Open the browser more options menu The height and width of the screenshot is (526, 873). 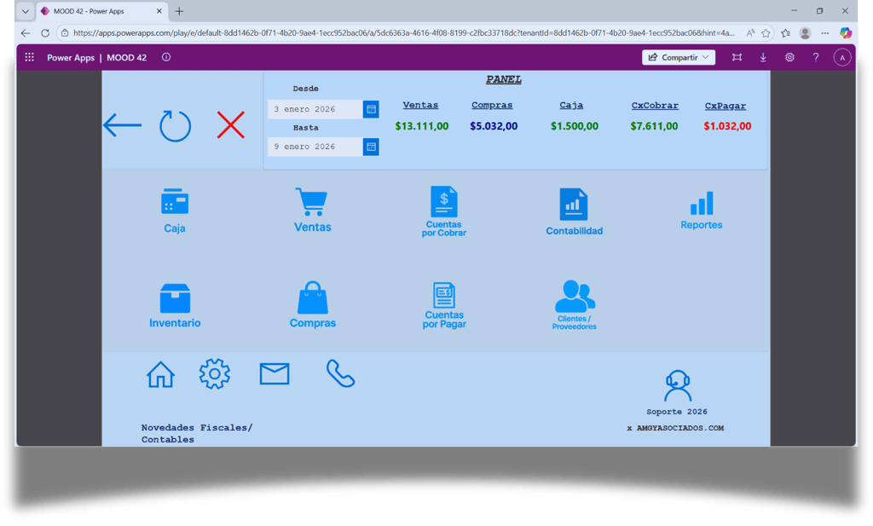tap(825, 33)
